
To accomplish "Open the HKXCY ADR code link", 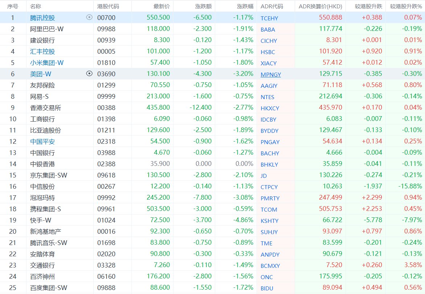I will (x=270, y=108).
